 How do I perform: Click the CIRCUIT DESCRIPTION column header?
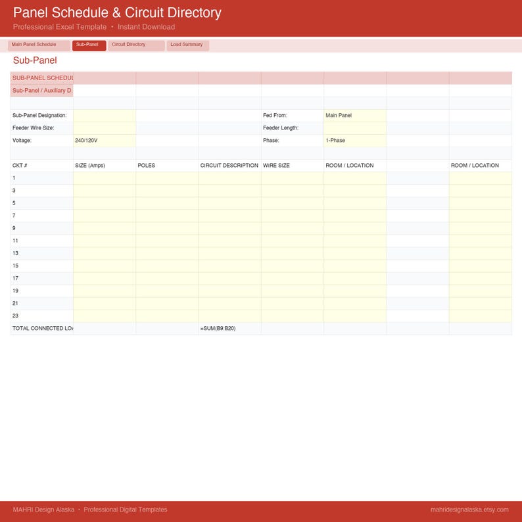pyautogui.click(x=229, y=166)
